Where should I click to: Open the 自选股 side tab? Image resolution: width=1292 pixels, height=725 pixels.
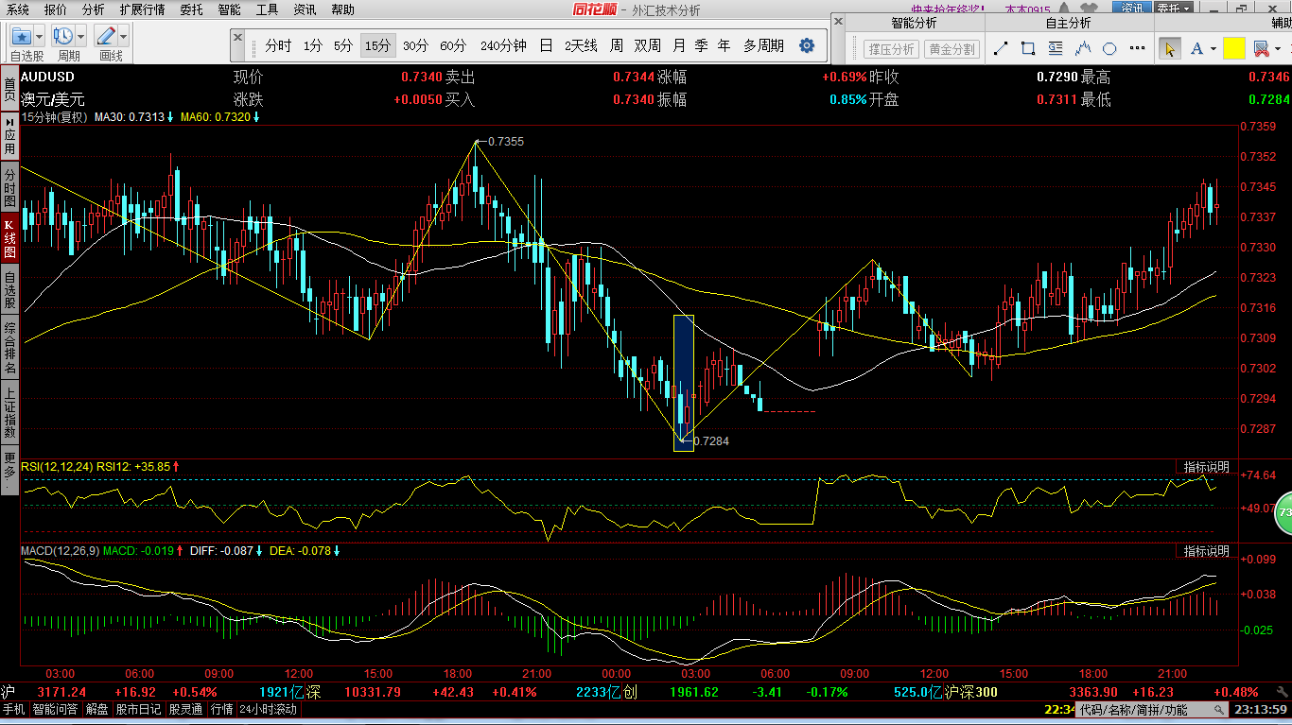click(x=9, y=291)
